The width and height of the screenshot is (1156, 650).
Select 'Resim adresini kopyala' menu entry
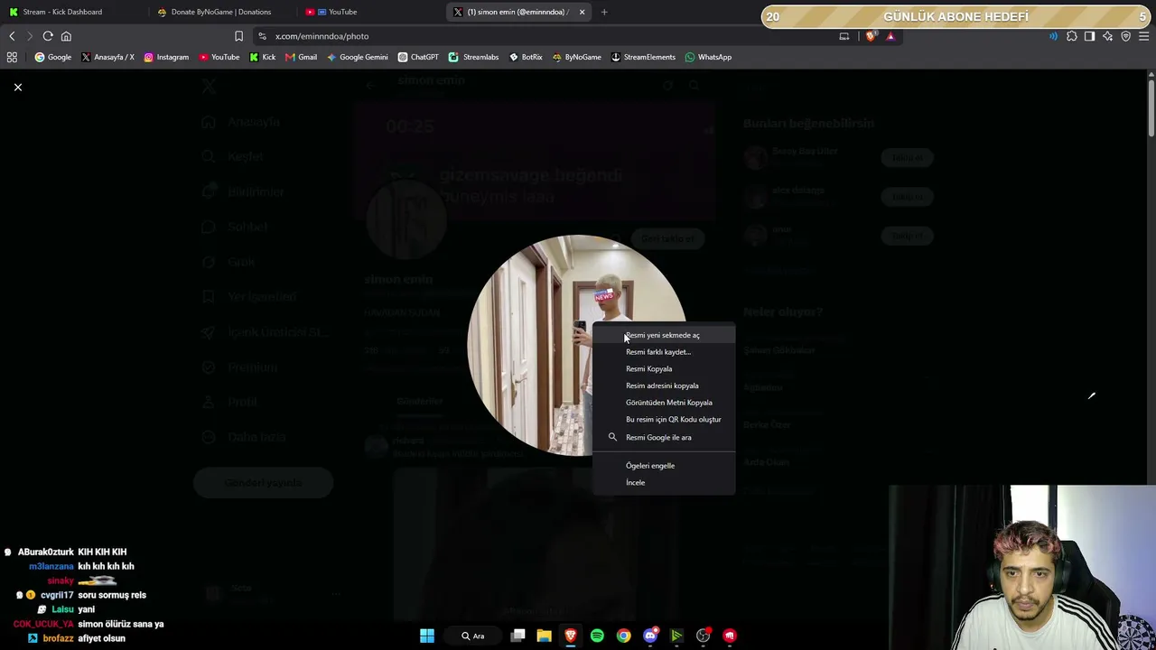pyautogui.click(x=664, y=385)
